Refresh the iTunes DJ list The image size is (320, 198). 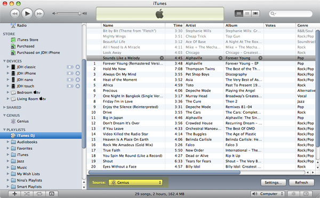point(301,183)
